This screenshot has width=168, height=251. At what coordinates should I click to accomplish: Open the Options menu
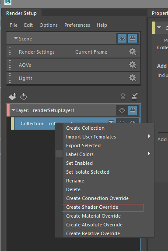coord(49,25)
